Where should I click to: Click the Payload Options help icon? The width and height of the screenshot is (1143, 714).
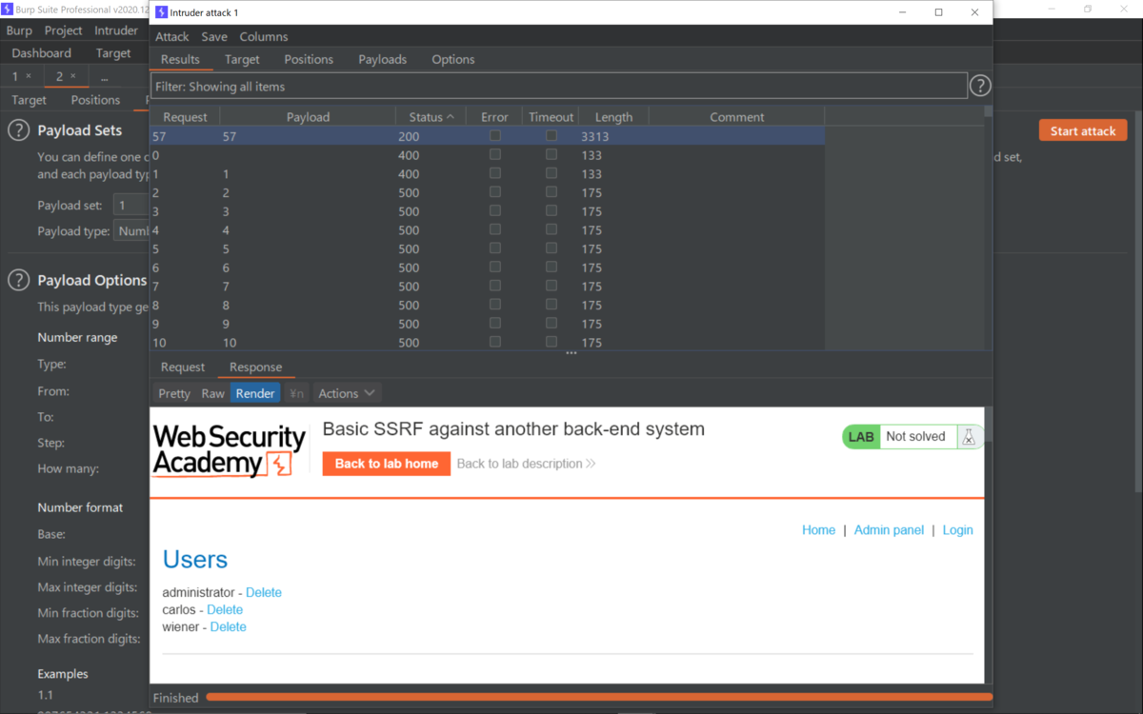(x=18, y=280)
